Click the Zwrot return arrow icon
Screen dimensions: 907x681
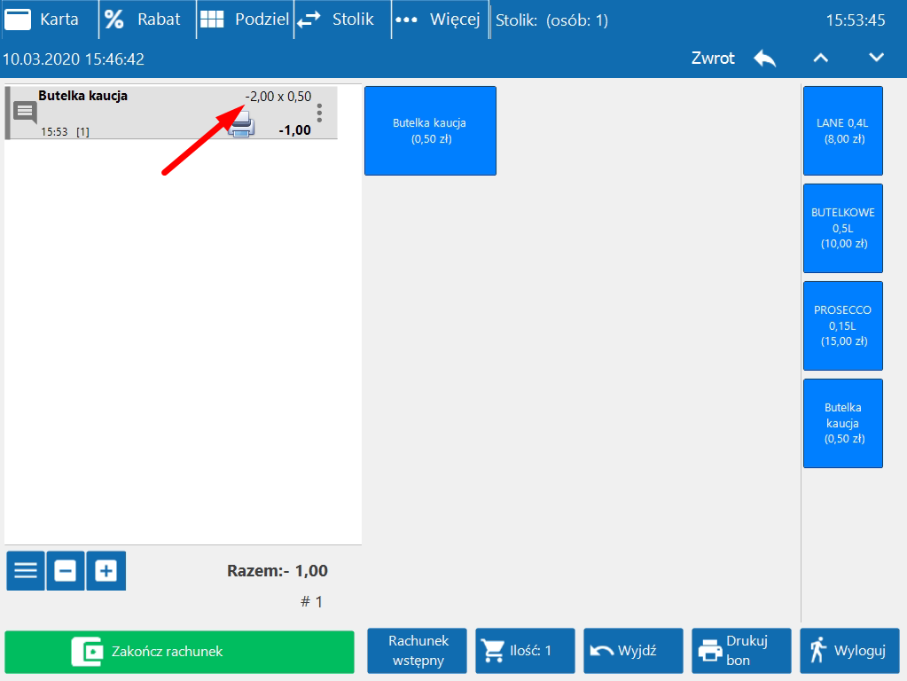(x=764, y=59)
